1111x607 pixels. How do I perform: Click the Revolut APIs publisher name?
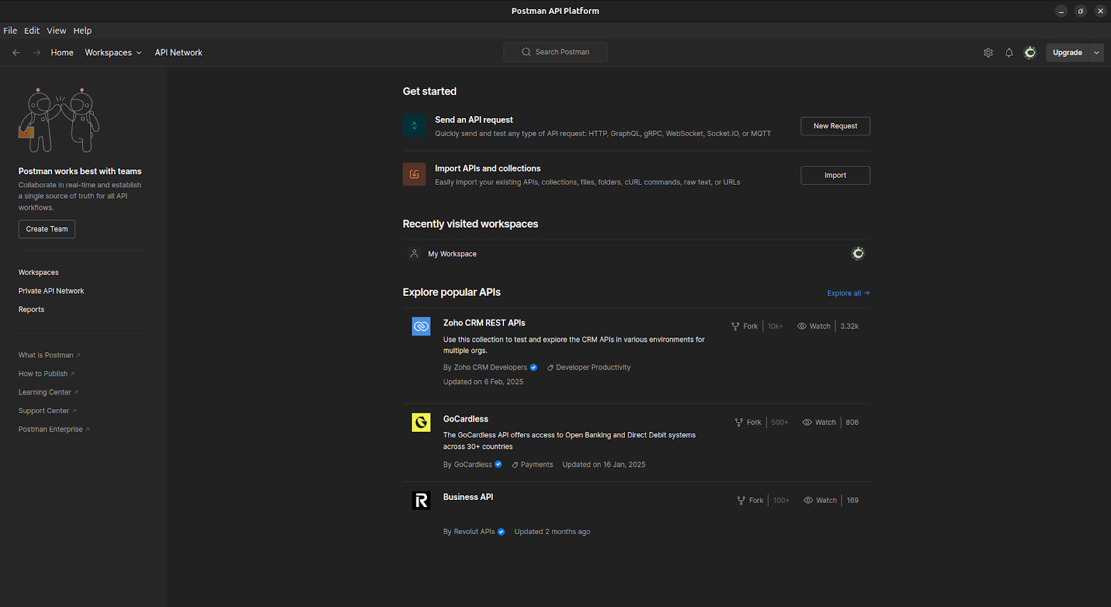pyautogui.click(x=474, y=532)
